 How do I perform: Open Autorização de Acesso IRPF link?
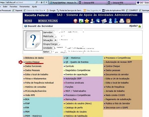(x=119, y=62)
